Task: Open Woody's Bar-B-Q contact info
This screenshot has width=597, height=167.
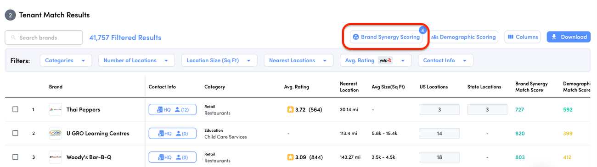Action: tap(173, 157)
